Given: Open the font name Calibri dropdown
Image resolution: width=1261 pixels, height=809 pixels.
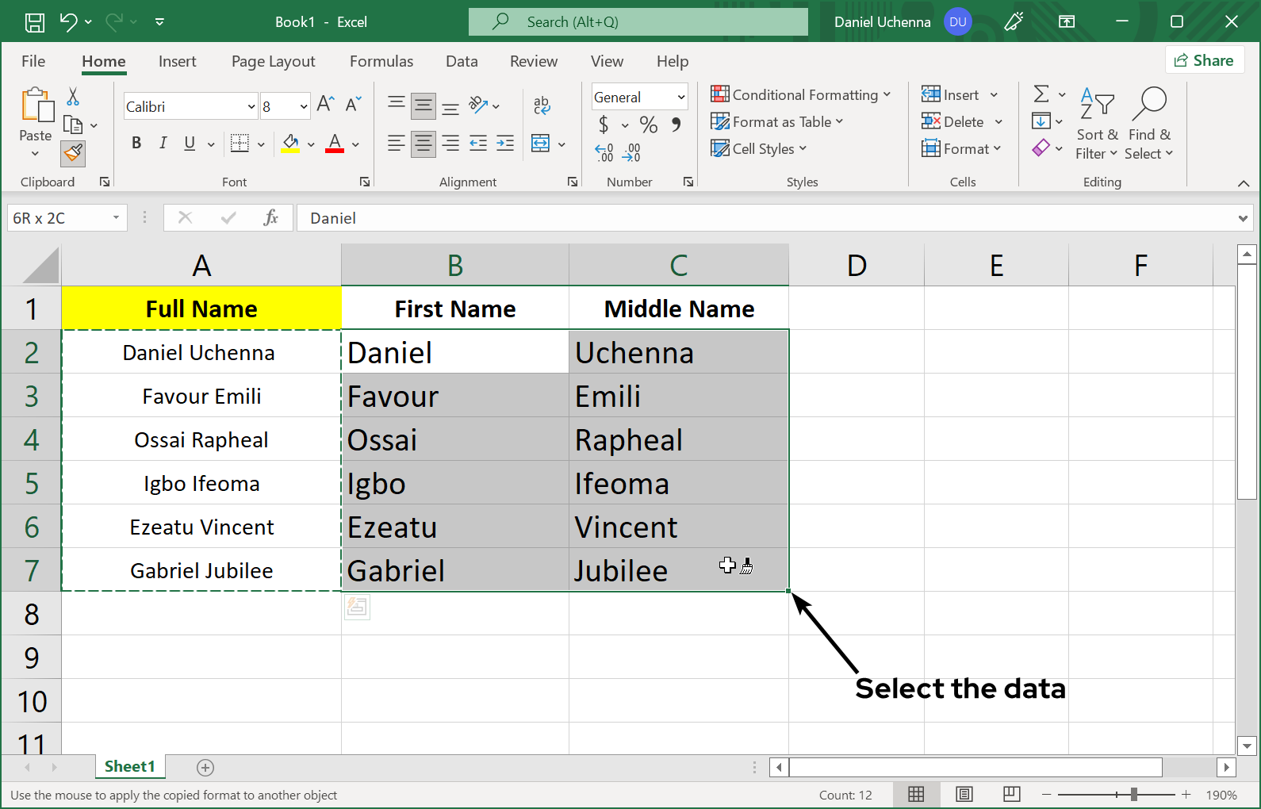Looking at the screenshot, I should (251, 106).
